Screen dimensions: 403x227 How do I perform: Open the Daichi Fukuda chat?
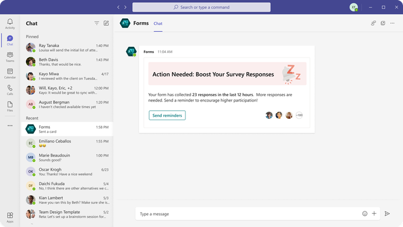click(x=67, y=186)
